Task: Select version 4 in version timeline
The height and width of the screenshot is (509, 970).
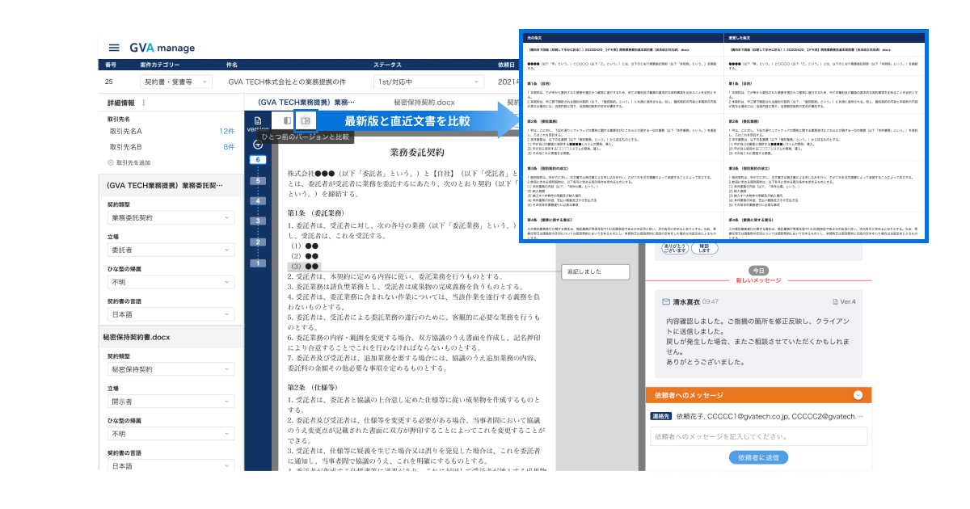Action: (258, 201)
